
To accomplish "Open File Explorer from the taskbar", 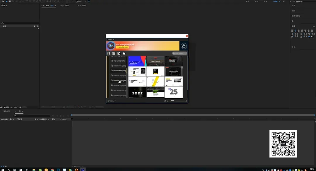I will 34,170.
